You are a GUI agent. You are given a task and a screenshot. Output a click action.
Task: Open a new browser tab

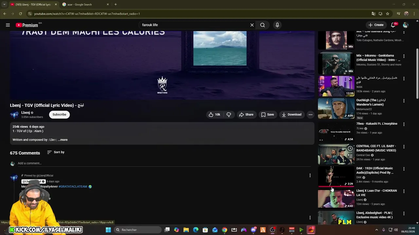[x=116, y=5]
